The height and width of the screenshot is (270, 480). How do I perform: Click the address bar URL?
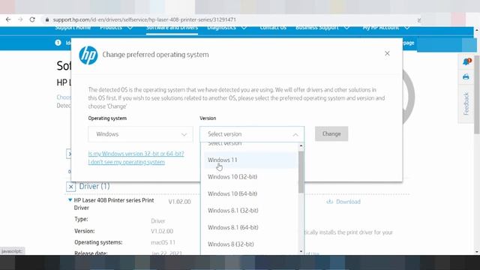[144, 19]
